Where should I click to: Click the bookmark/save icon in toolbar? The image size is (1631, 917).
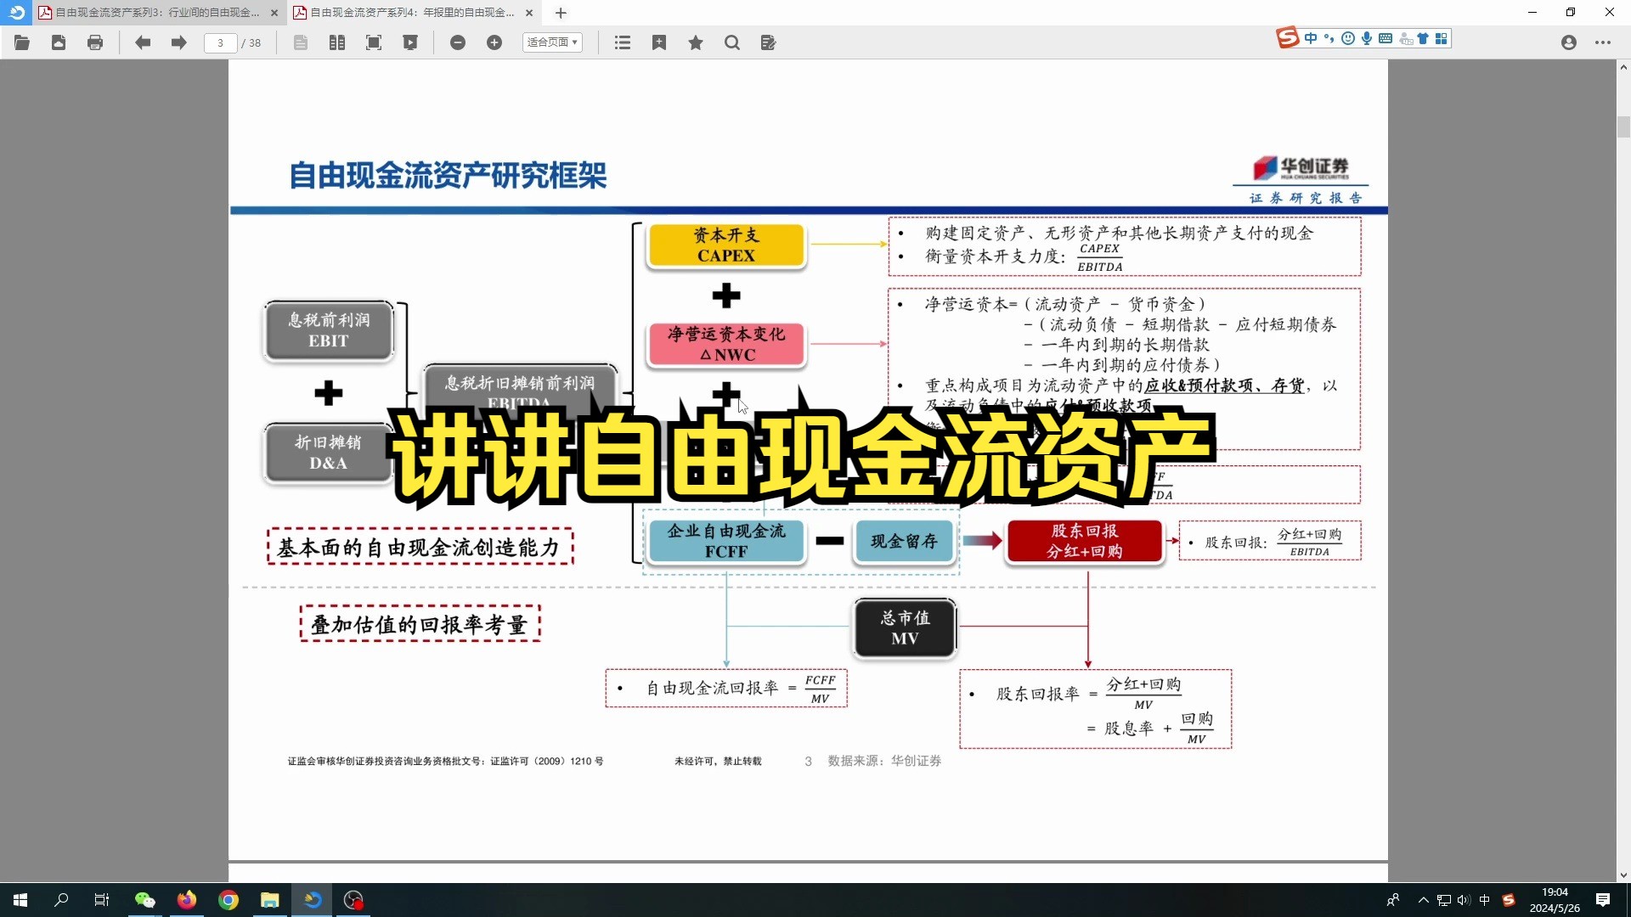(660, 42)
